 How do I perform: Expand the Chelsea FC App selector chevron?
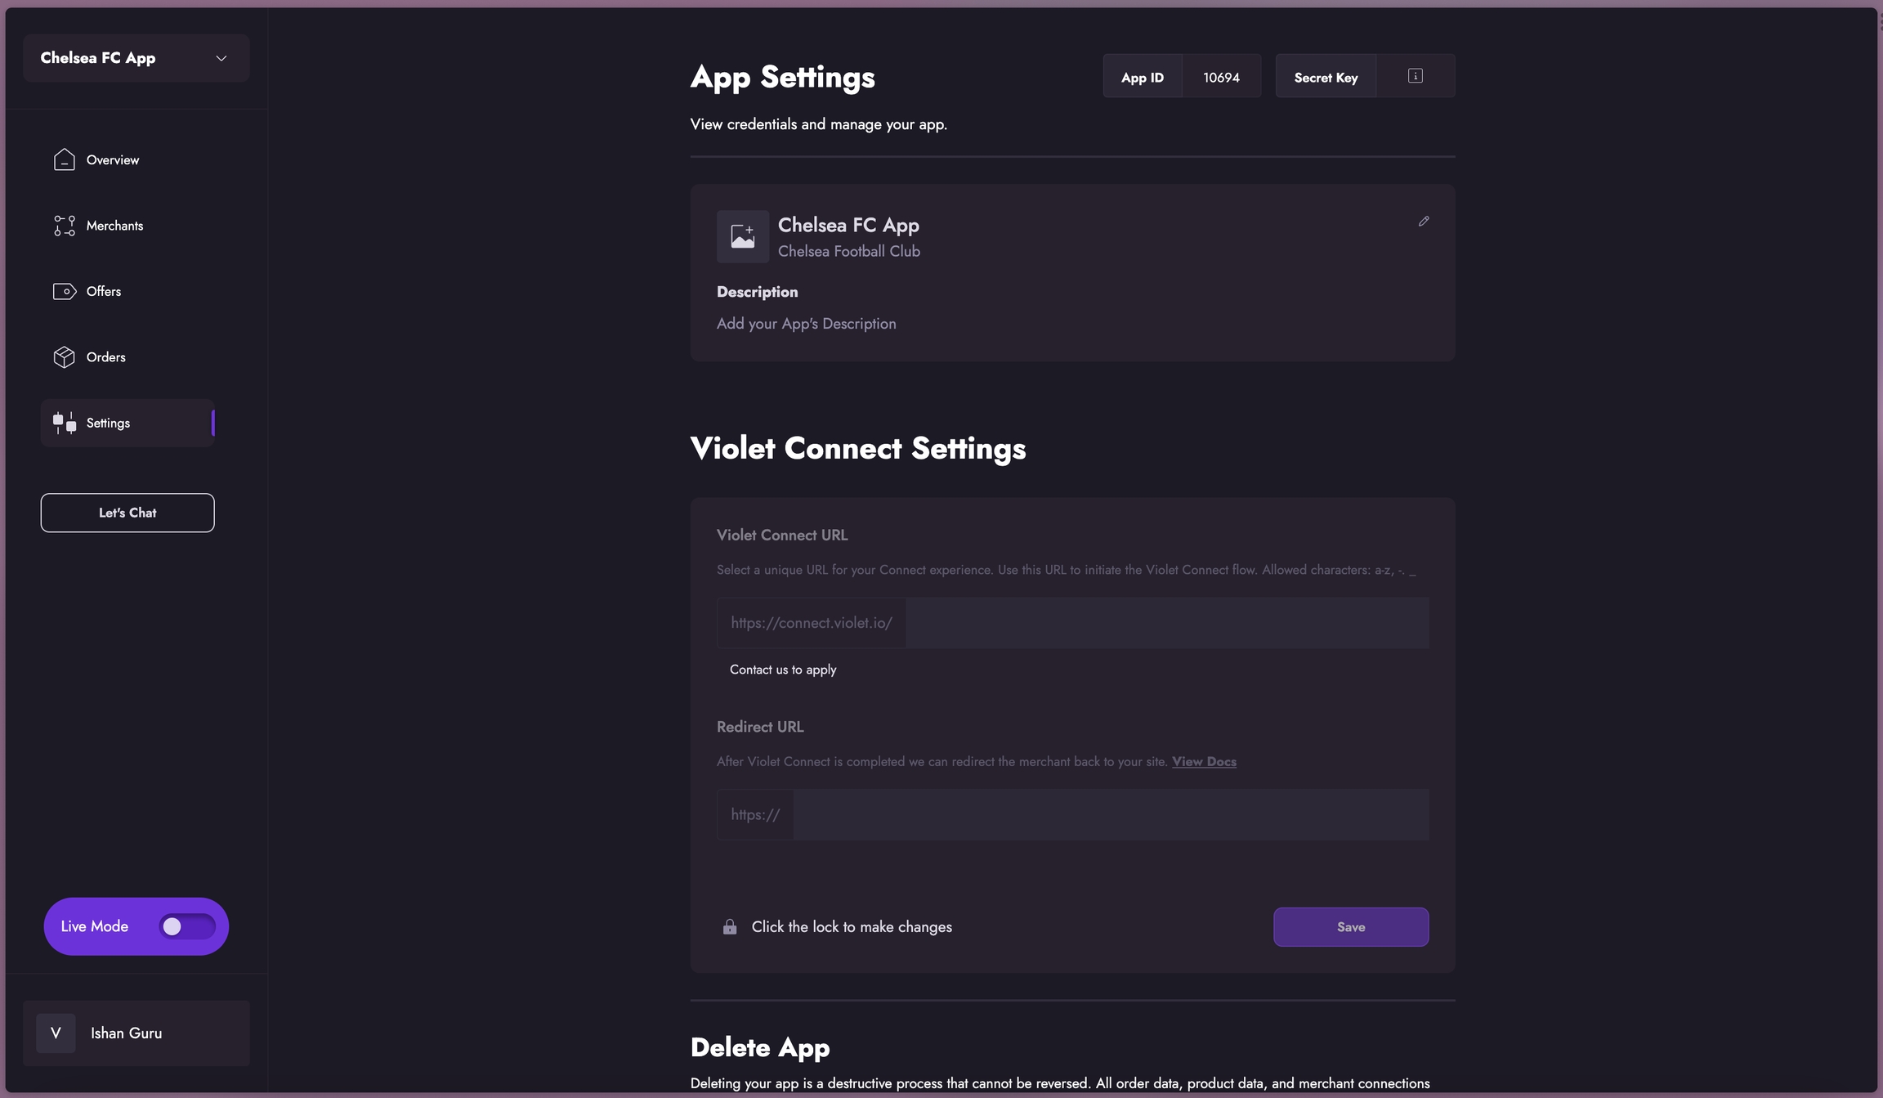click(221, 58)
